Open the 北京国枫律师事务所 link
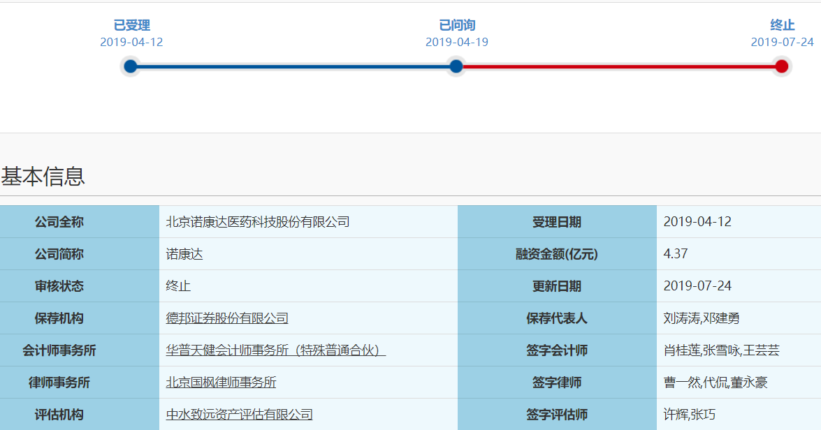The width and height of the screenshot is (821, 430). point(221,383)
